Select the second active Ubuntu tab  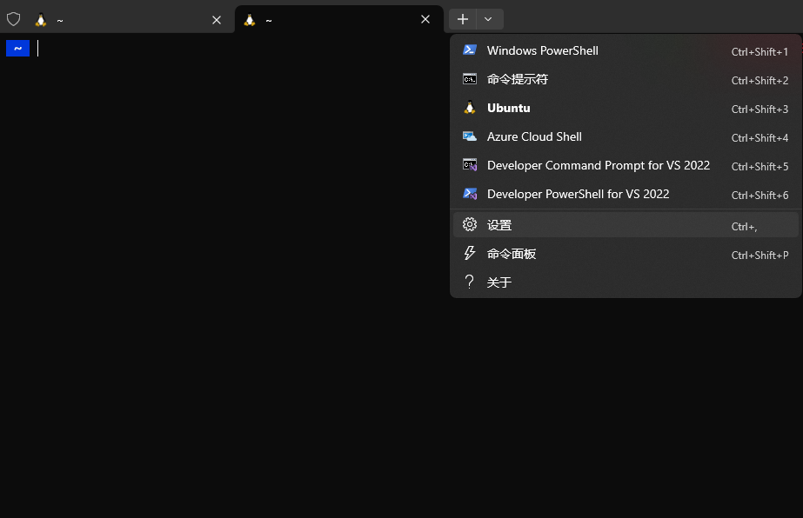(331, 19)
